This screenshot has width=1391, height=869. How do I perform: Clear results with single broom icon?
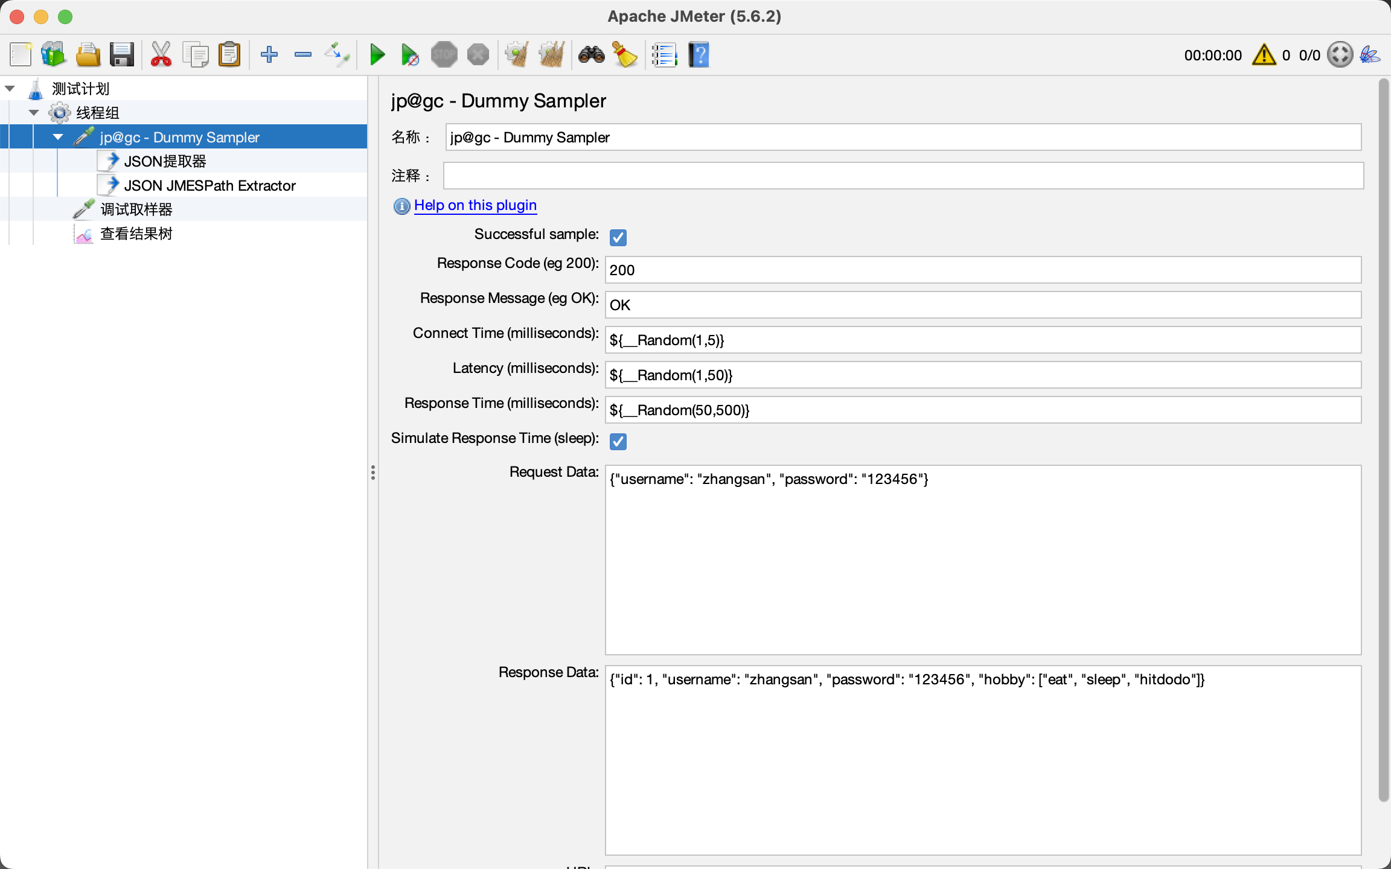[517, 55]
